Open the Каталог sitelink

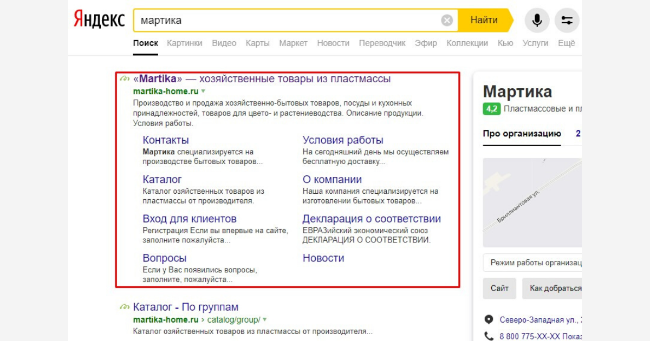pyautogui.click(x=162, y=179)
